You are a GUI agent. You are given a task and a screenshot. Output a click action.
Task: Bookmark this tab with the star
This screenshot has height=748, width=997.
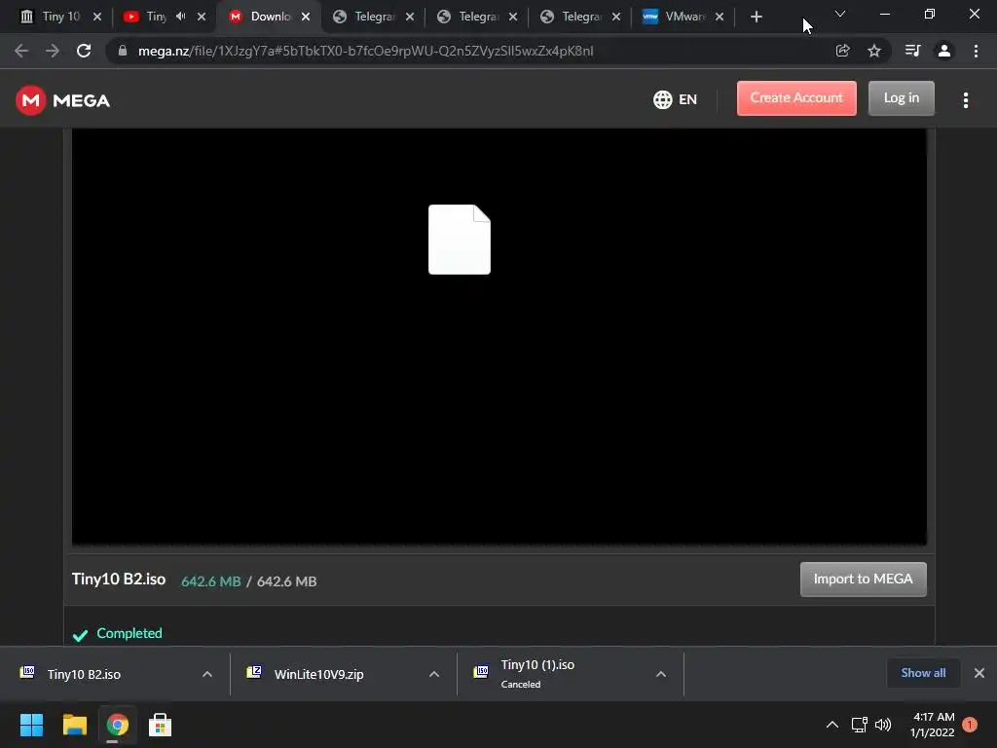click(x=874, y=51)
